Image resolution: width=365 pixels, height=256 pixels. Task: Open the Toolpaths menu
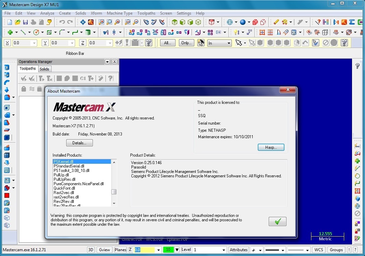click(146, 13)
